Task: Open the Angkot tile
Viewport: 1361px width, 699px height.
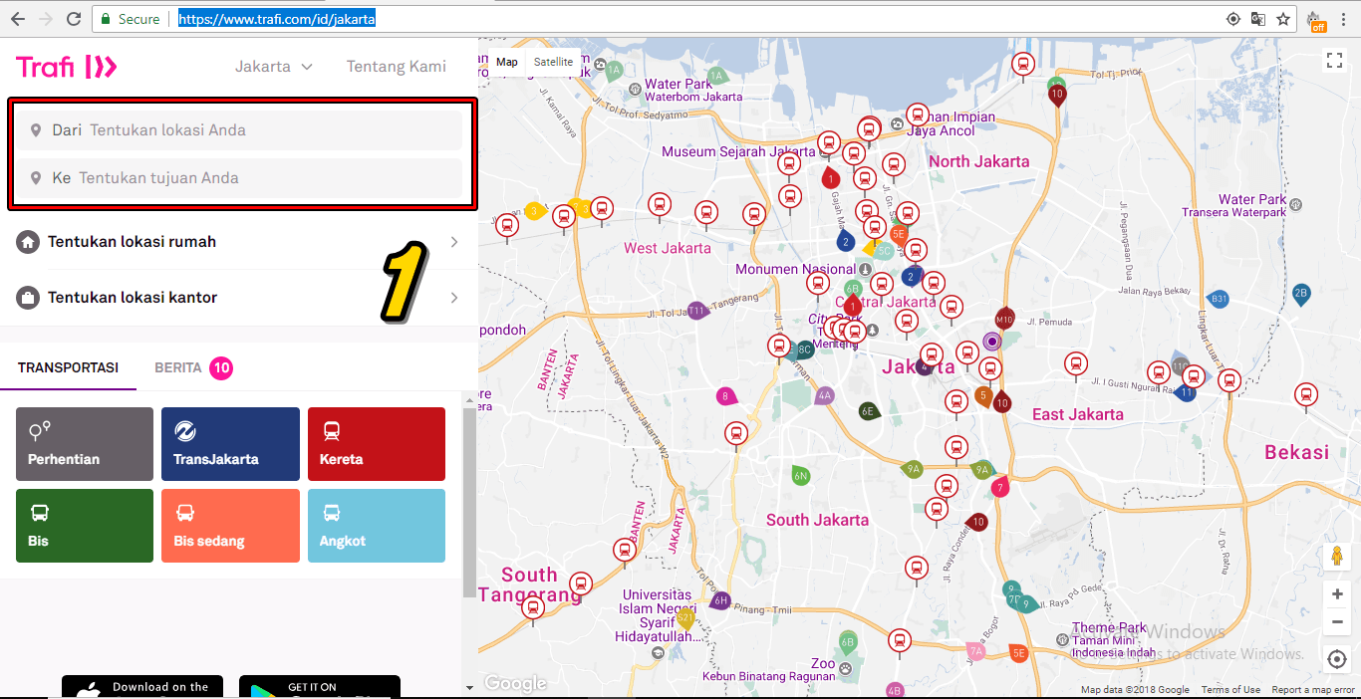Action: [x=377, y=526]
